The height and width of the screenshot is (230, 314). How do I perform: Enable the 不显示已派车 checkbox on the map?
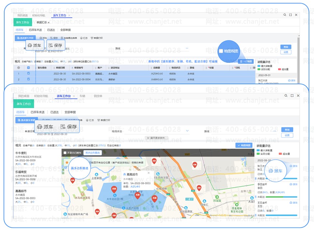pyautogui.click(x=65, y=153)
